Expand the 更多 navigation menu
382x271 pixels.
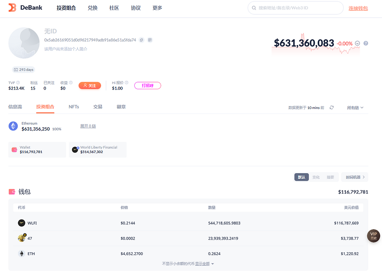coord(157,8)
